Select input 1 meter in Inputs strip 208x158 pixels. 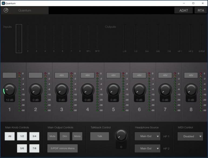(x=19, y=38)
